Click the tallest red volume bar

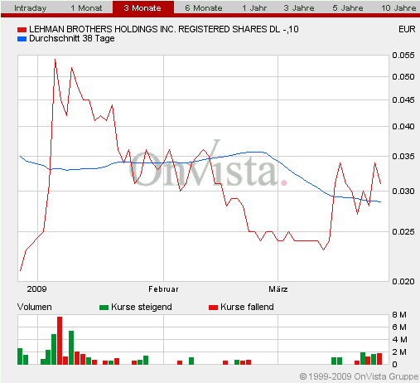point(60,341)
